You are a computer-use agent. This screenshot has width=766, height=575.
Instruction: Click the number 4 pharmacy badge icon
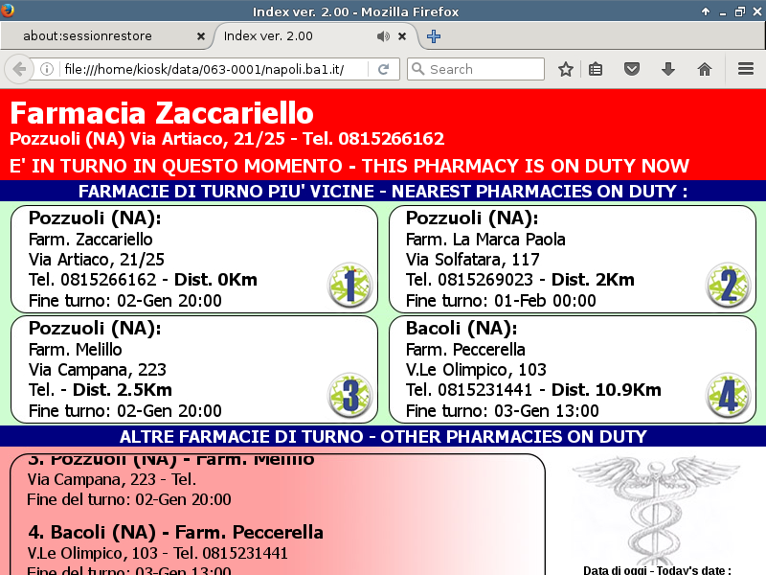click(728, 396)
